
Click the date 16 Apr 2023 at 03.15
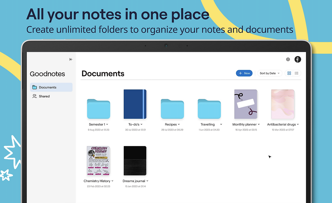point(246,130)
